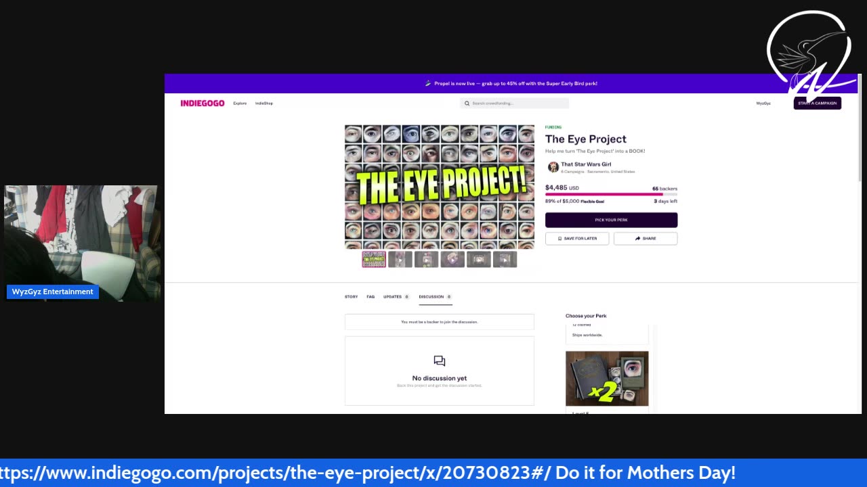Click the Indiegogo URL ticker text
Screen dimensions: 867x487
tap(368, 473)
